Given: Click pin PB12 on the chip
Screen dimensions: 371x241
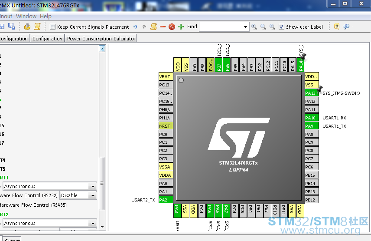Looking at the screenshot, I should (x=312, y=200).
